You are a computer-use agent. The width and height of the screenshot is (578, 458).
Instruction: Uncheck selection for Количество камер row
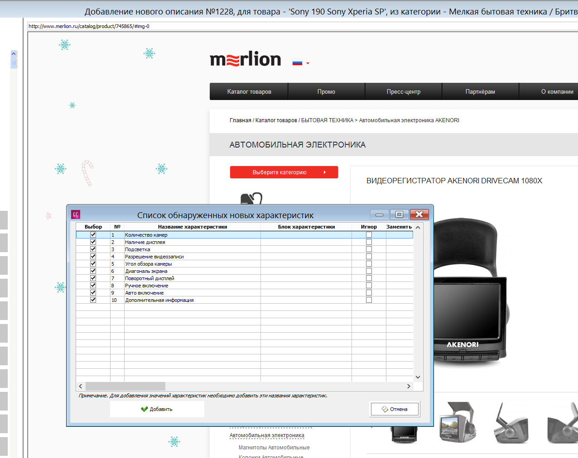tap(93, 234)
